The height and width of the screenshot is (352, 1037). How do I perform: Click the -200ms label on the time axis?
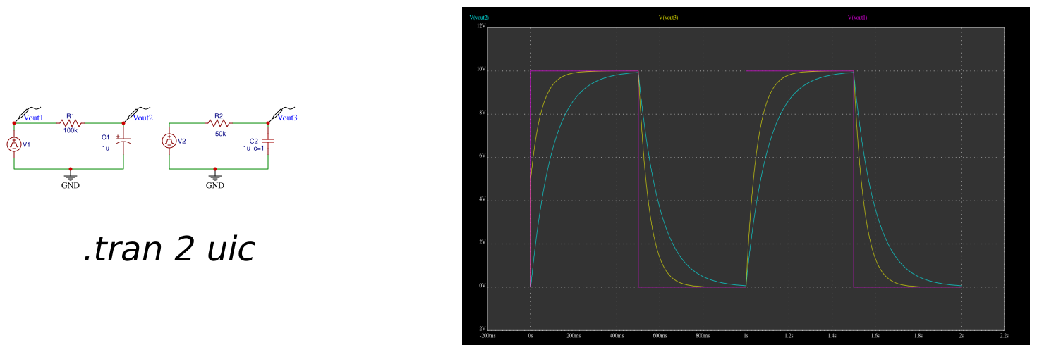click(x=487, y=337)
